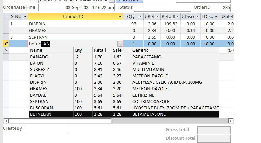Click DISPRIN cell in row 1

tap(75, 24)
